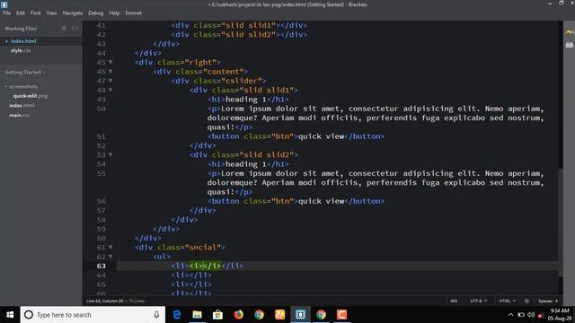Open Debug menu
This screenshot has height=323, width=575.
[96, 13]
